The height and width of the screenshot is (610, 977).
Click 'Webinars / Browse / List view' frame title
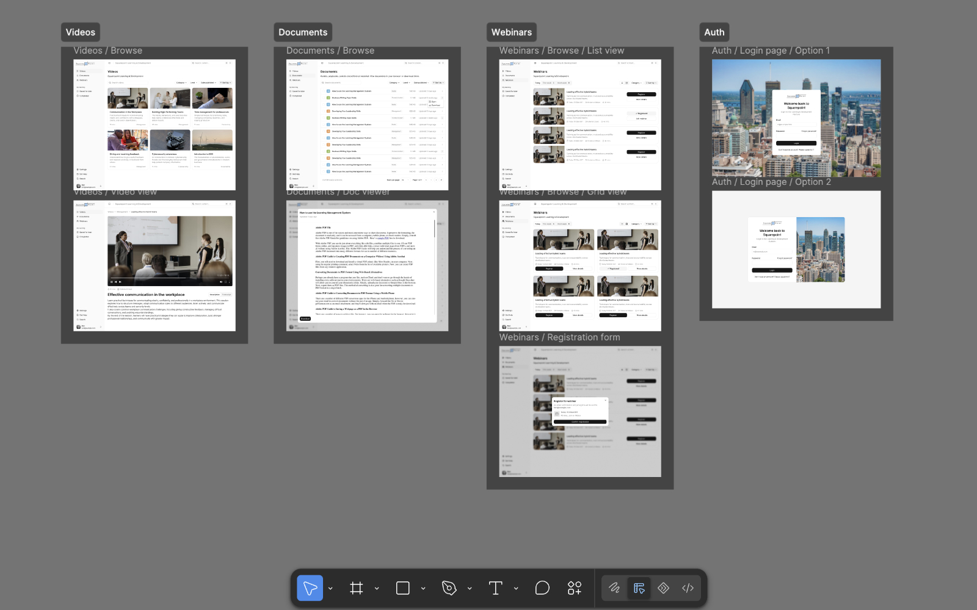click(562, 51)
